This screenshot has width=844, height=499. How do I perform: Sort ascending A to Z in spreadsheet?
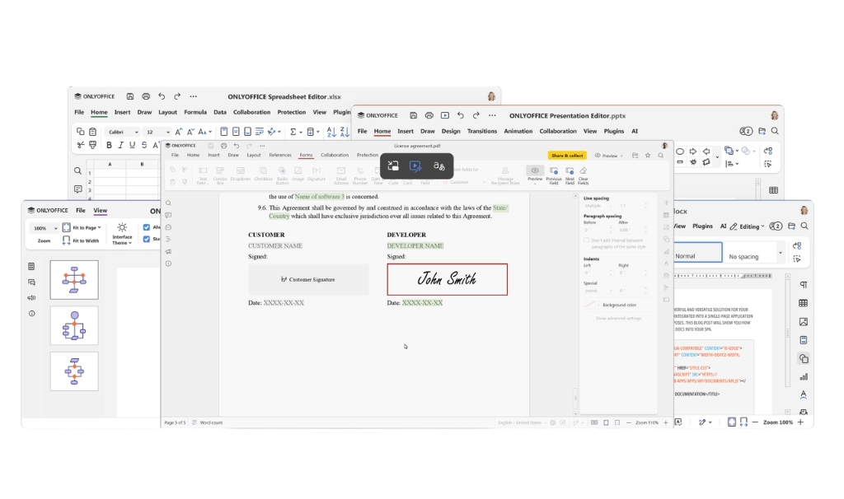coord(331,132)
